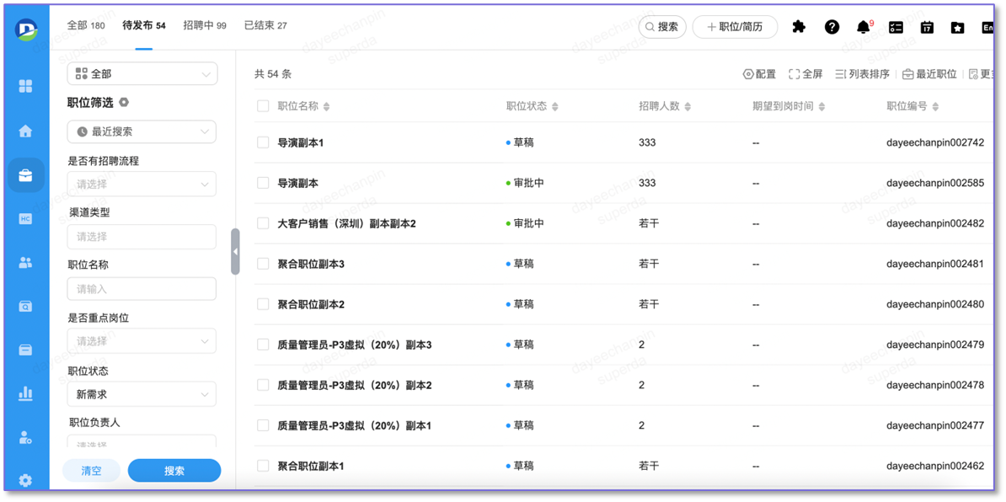Open the 聚合职位副本3 position name
The image size is (1006, 502).
tap(311, 264)
